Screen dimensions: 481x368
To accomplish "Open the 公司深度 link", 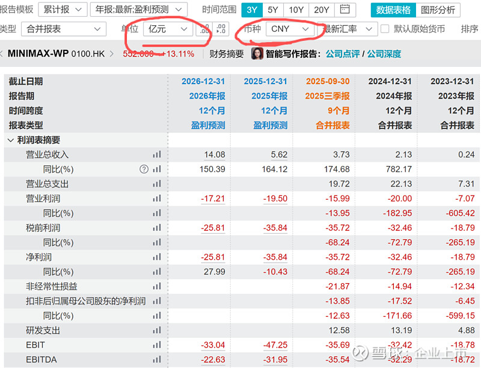I will tap(384, 54).
